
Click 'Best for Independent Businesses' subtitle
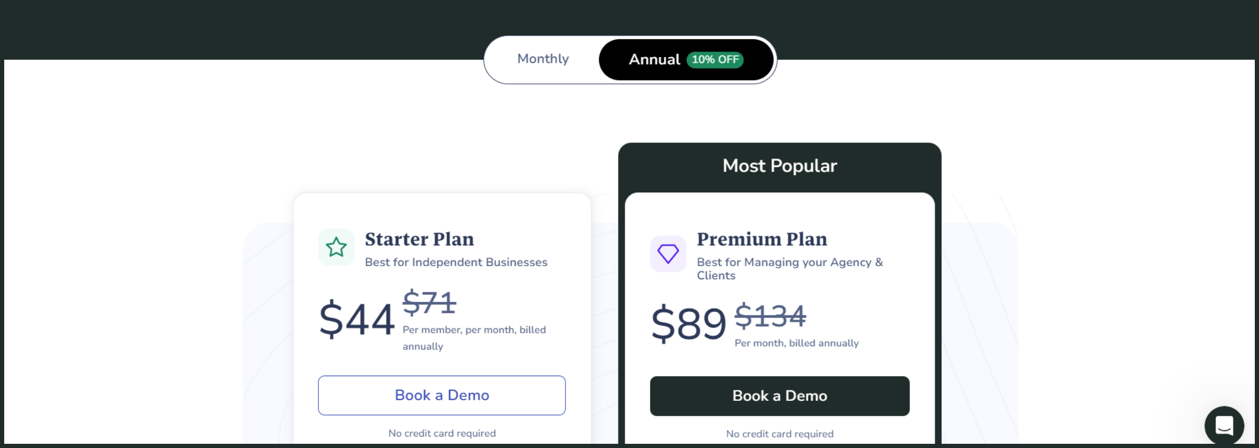tap(456, 263)
